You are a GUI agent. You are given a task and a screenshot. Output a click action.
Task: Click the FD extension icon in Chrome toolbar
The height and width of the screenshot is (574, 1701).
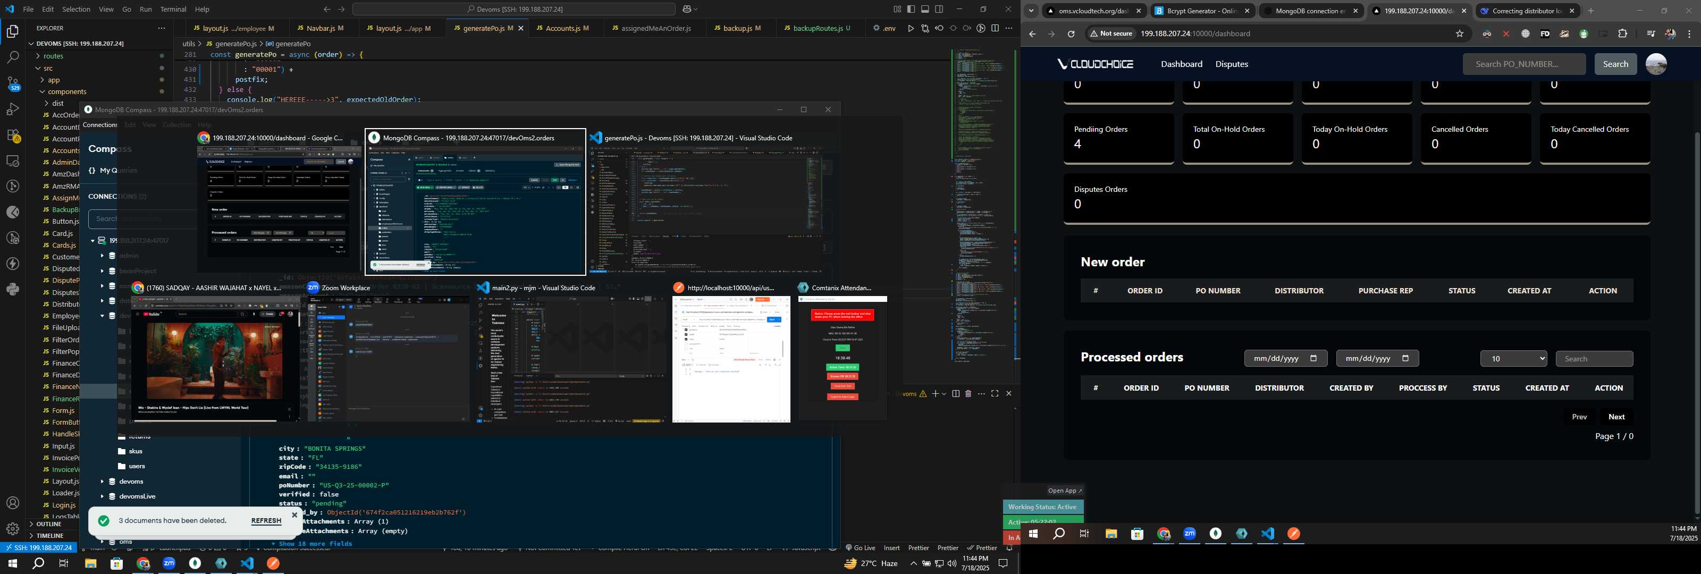1545,33
